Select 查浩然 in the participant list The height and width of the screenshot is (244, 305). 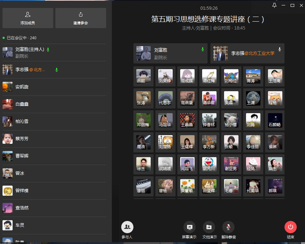[x=22, y=208]
